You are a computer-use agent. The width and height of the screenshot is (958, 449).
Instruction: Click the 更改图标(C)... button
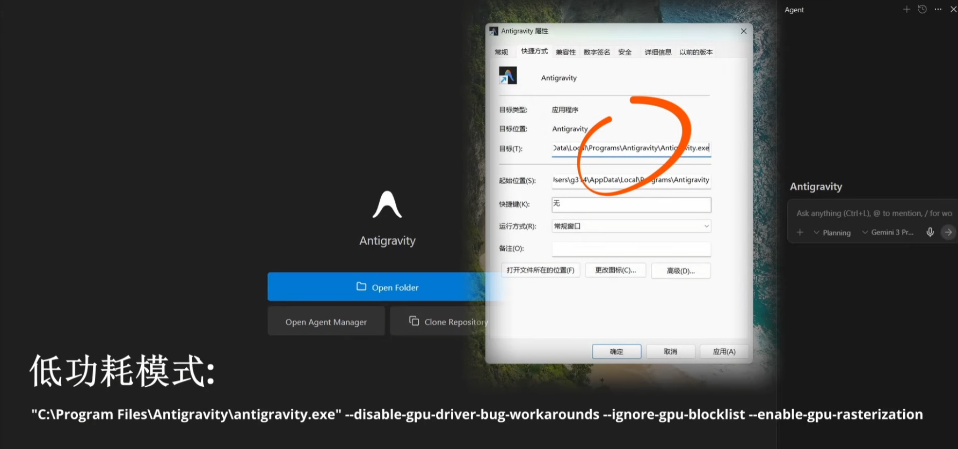(615, 270)
